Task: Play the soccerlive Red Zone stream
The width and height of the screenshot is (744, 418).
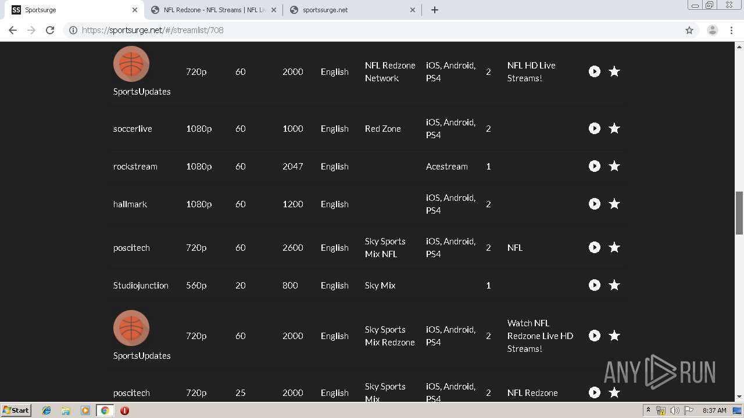Action: pos(594,128)
